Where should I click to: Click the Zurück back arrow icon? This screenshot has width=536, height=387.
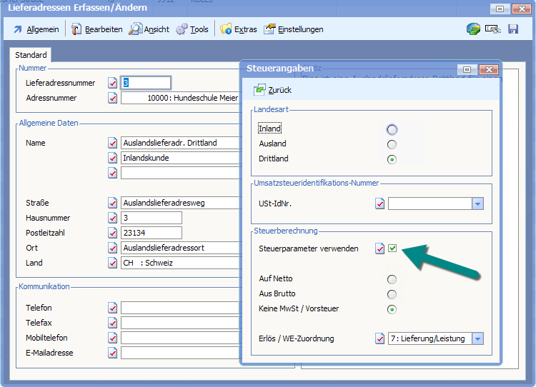click(259, 90)
